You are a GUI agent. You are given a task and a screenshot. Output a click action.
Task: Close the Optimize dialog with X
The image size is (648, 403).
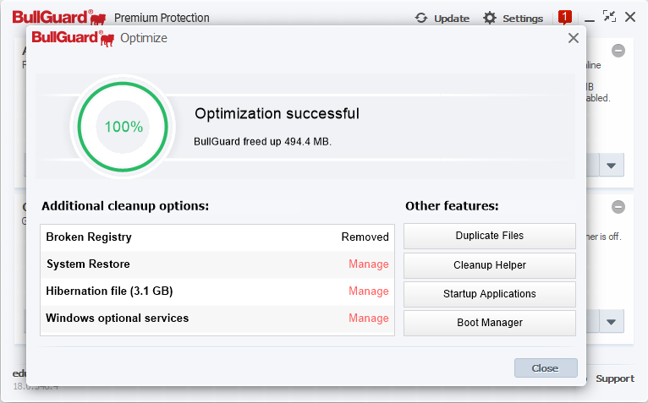(574, 38)
